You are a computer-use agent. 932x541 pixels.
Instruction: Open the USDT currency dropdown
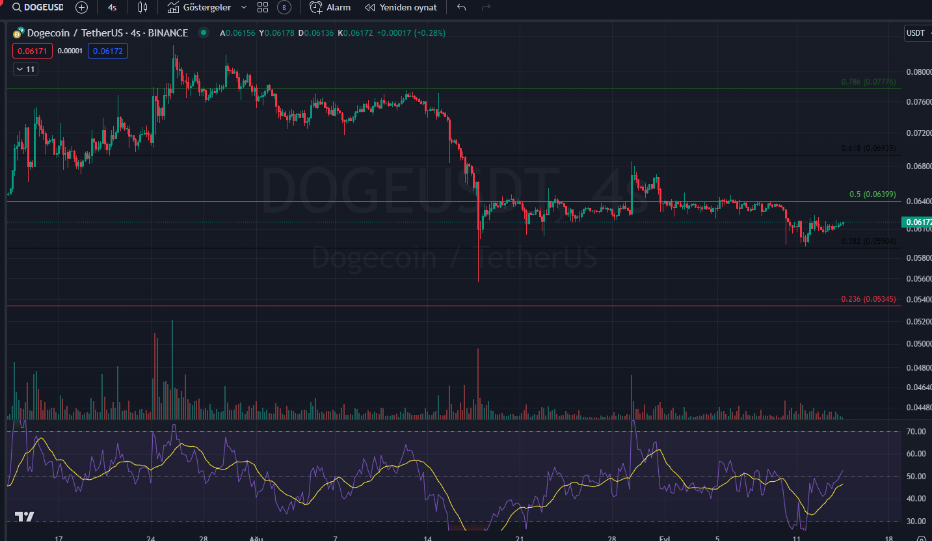tap(917, 33)
